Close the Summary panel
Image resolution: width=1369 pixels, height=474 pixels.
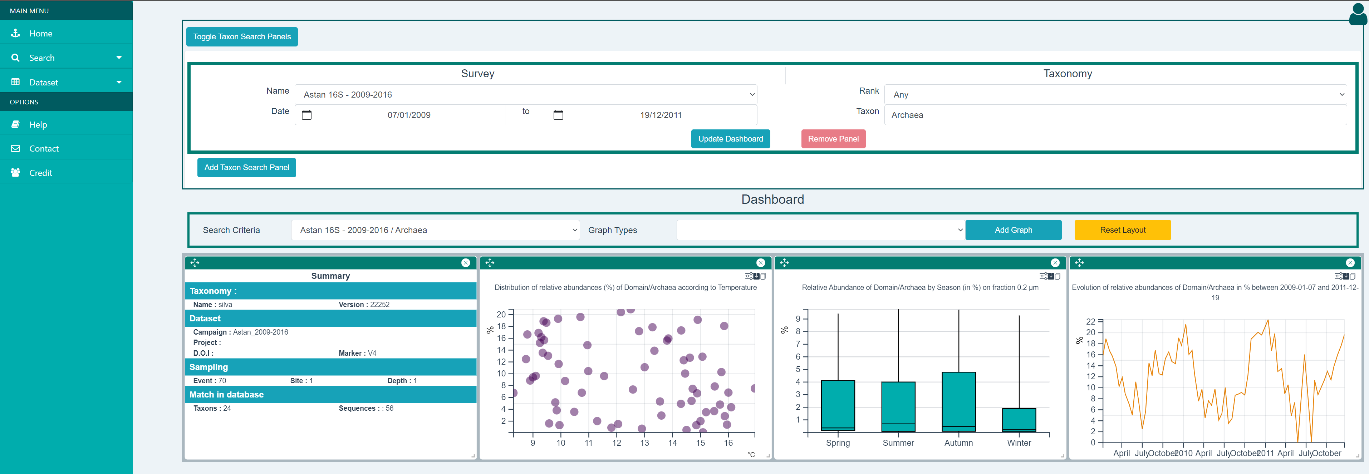pos(466,262)
